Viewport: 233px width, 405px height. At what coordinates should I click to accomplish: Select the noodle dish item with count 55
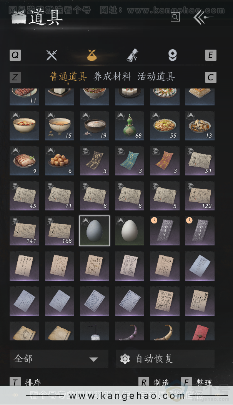(x=165, y=126)
